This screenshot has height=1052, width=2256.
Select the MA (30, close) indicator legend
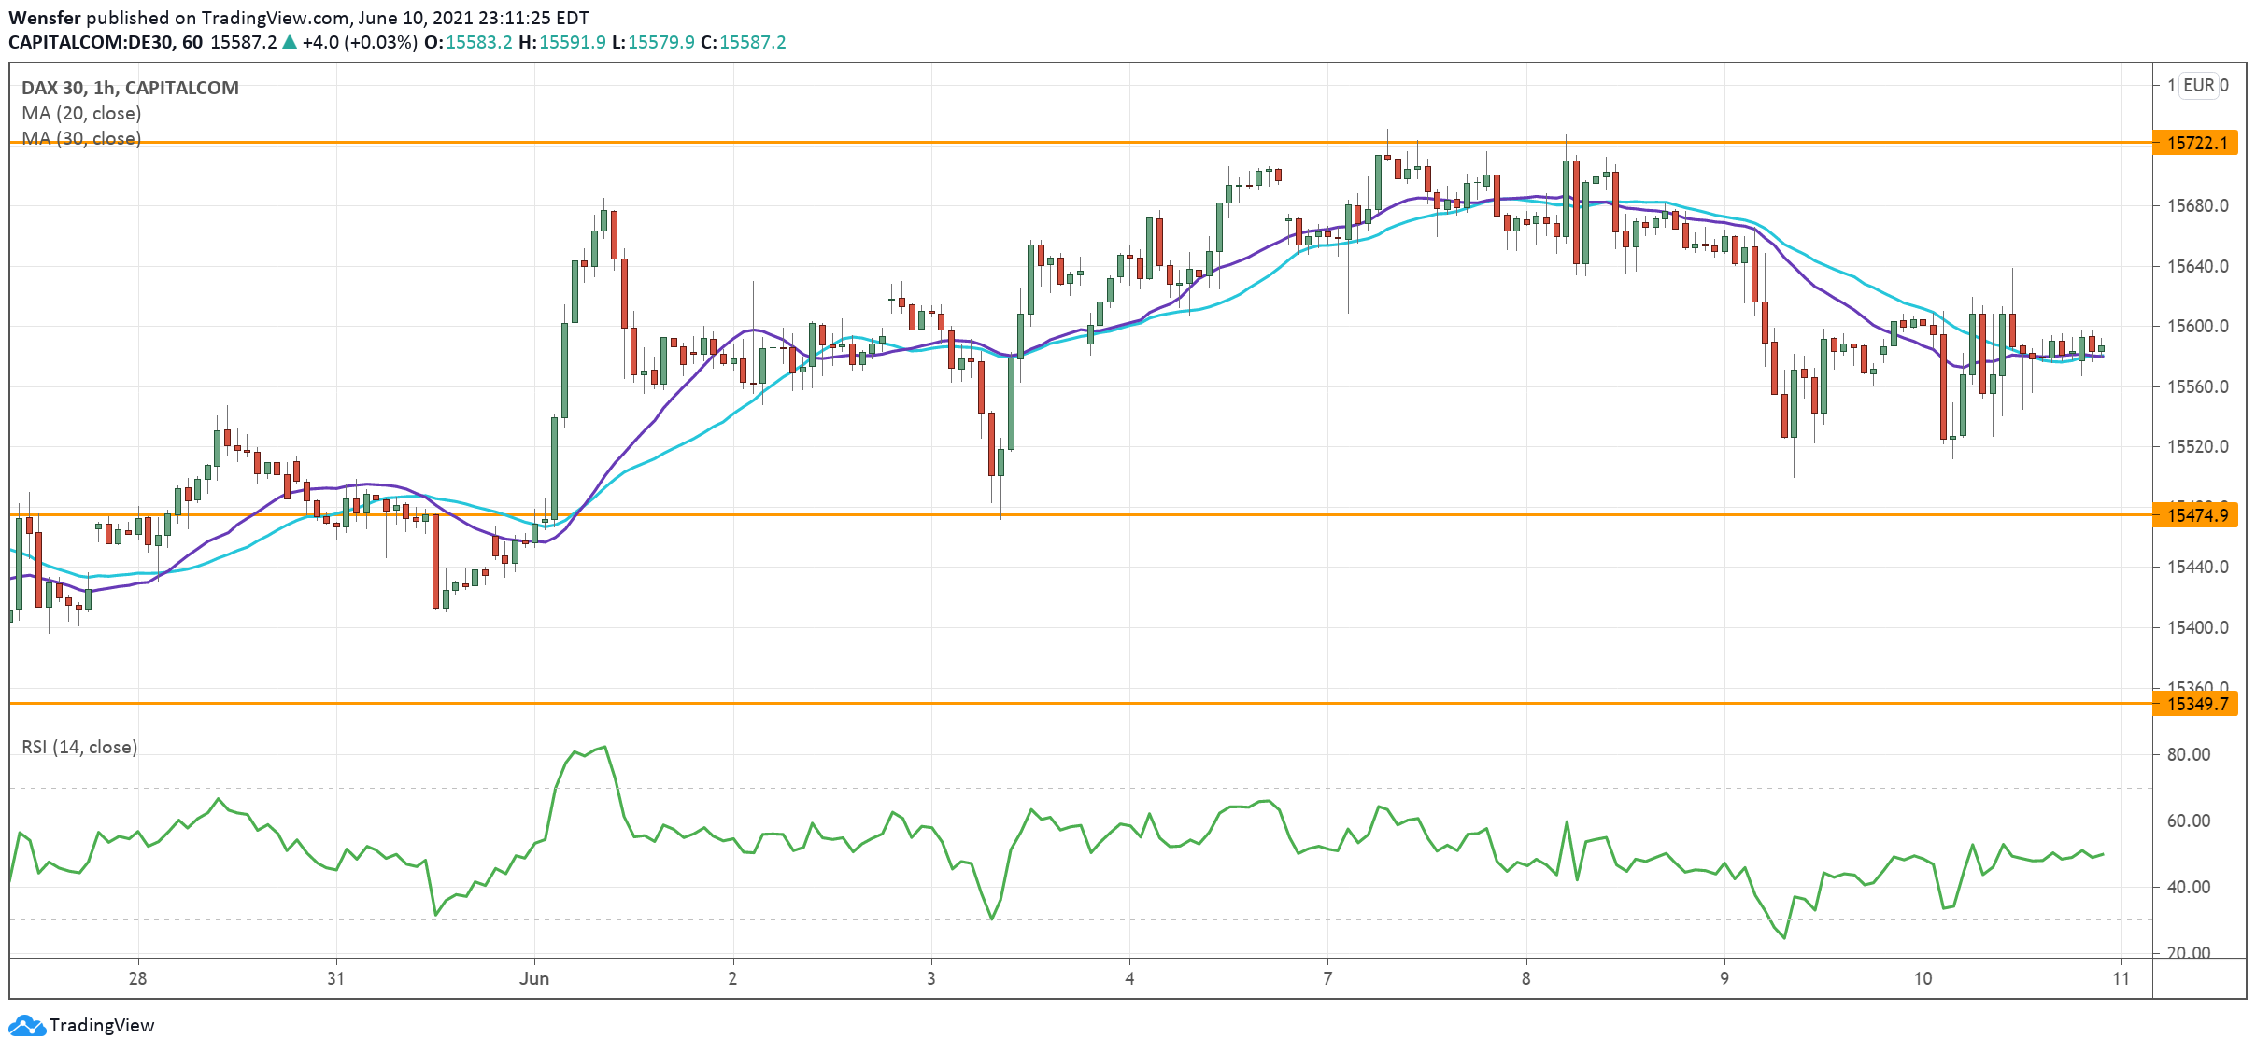(81, 138)
